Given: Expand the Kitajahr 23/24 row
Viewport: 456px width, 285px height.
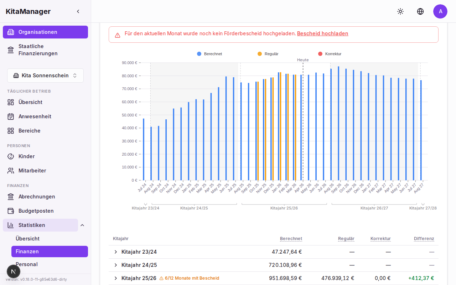Looking at the screenshot, I should click(115, 252).
